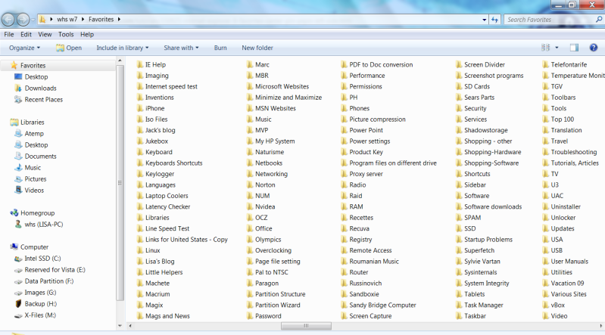This screenshot has width=605, height=335.
Task: Open the Organize dropdown
Action: pos(25,48)
